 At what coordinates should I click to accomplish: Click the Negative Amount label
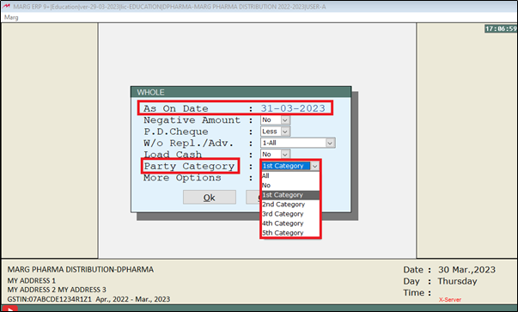pyautogui.click(x=192, y=120)
